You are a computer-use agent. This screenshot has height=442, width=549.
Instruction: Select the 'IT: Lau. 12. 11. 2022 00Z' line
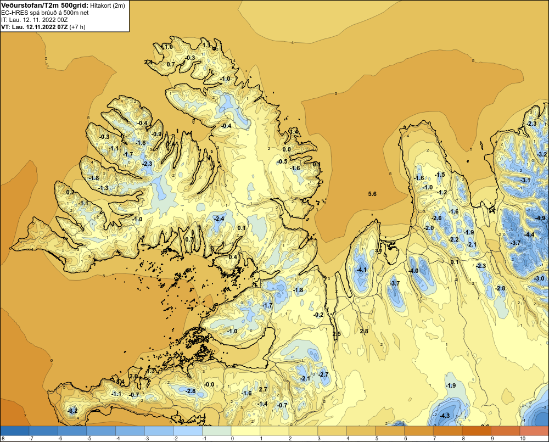(34, 20)
